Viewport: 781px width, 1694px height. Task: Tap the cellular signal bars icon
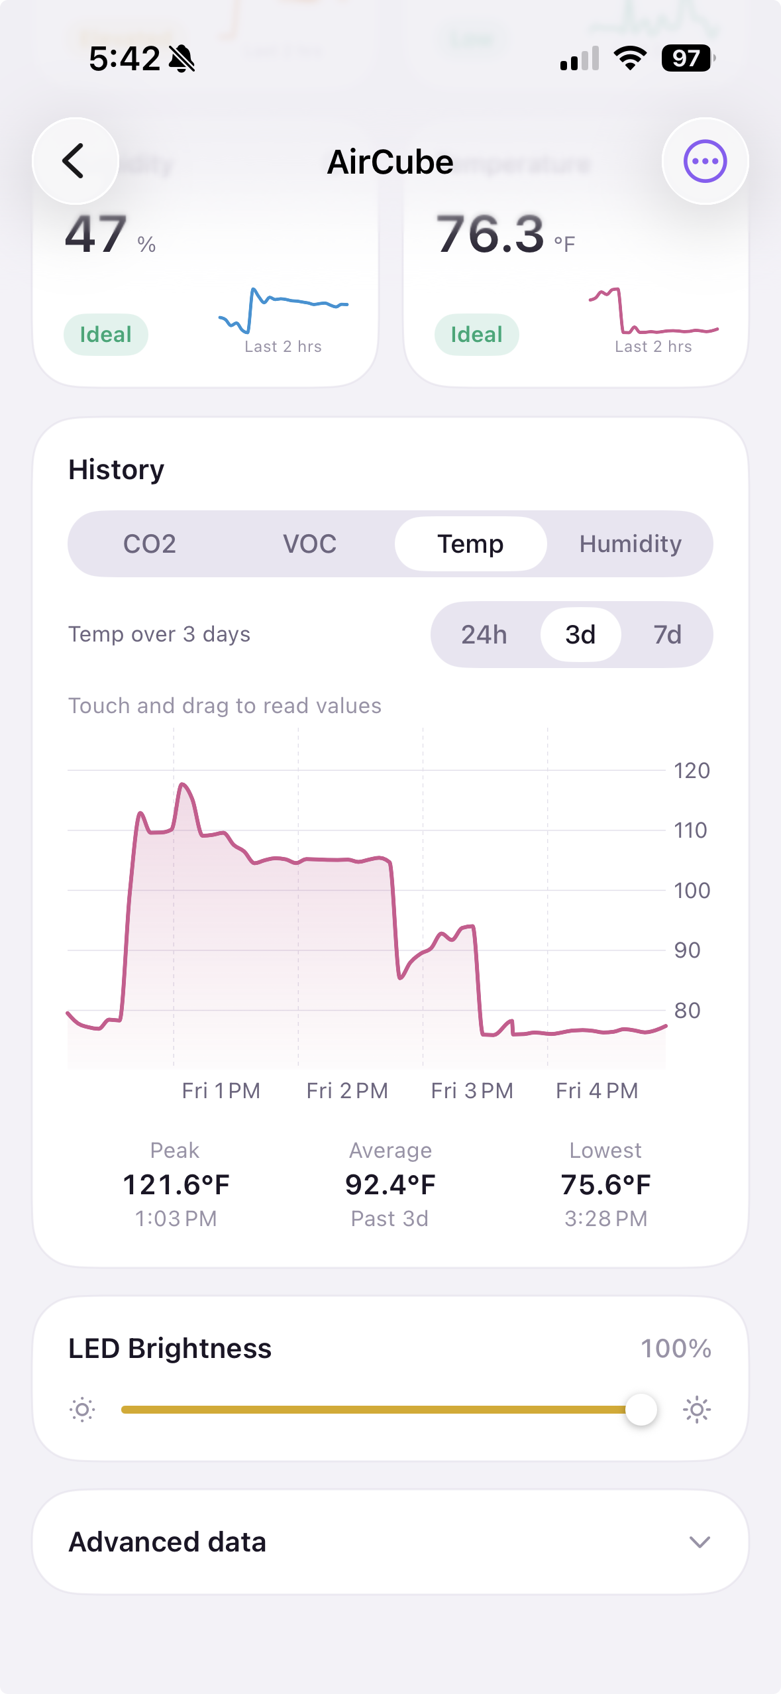pos(580,58)
